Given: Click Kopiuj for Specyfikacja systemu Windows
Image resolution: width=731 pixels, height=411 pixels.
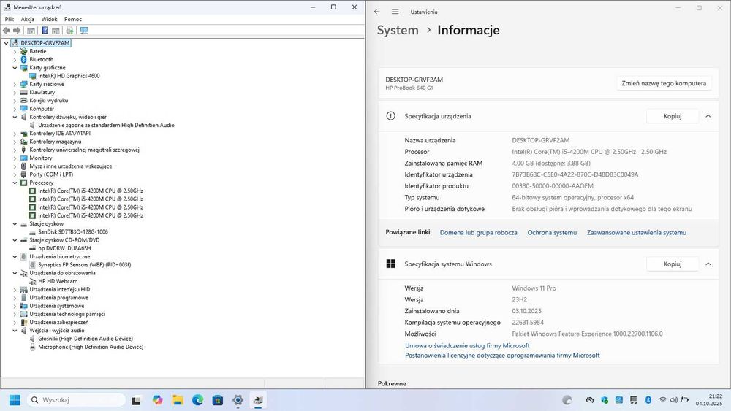Looking at the screenshot, I should (x=673, y=264).
